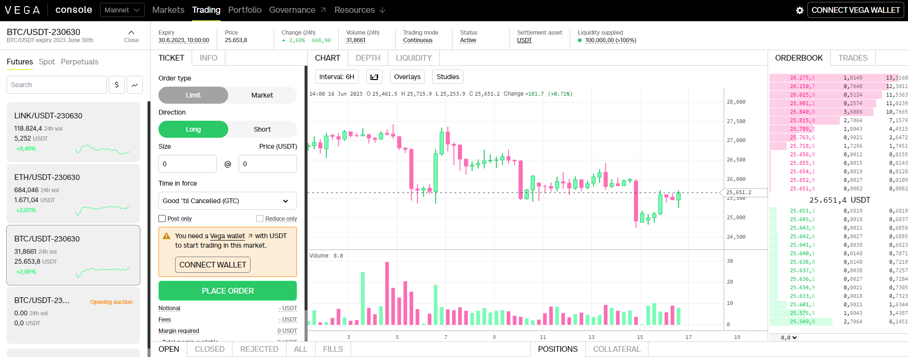Collapse market selector with Close chevron
This screenshot has width=908, height=357.
(x=131, y=36)
